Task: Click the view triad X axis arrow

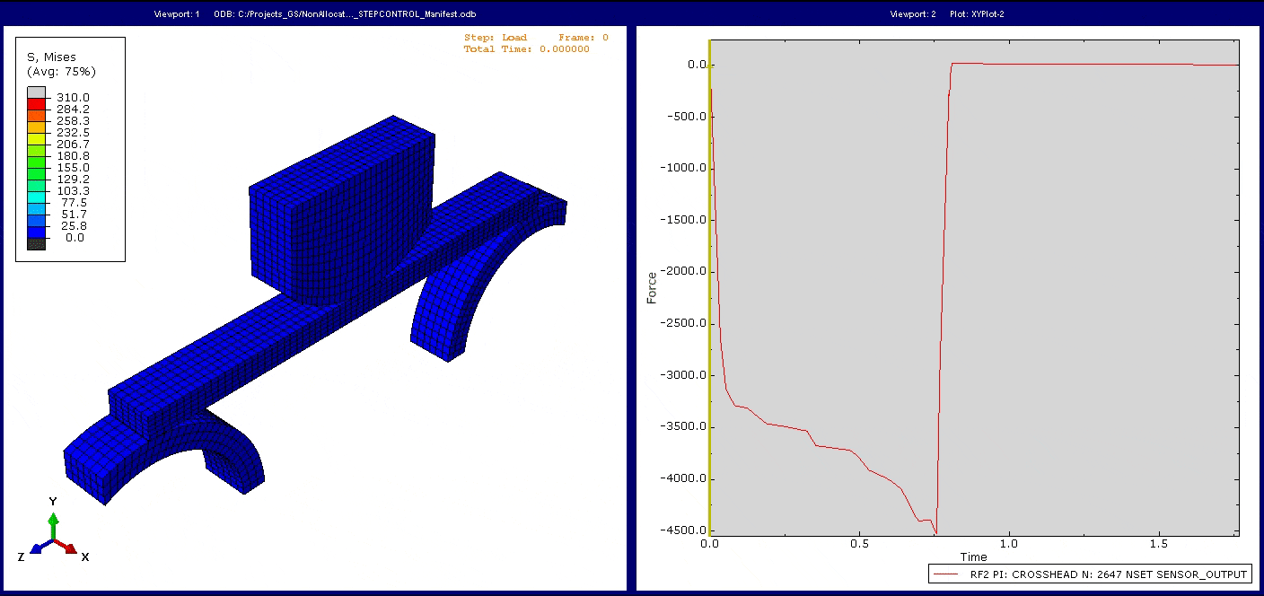Action: (72, 550)
